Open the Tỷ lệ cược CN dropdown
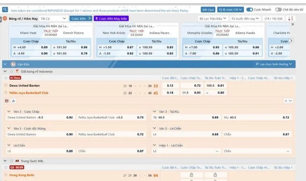 click(230, 10)
